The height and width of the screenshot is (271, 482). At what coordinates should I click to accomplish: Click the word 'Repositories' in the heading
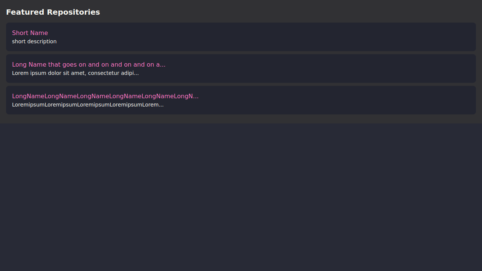[73, 12]
